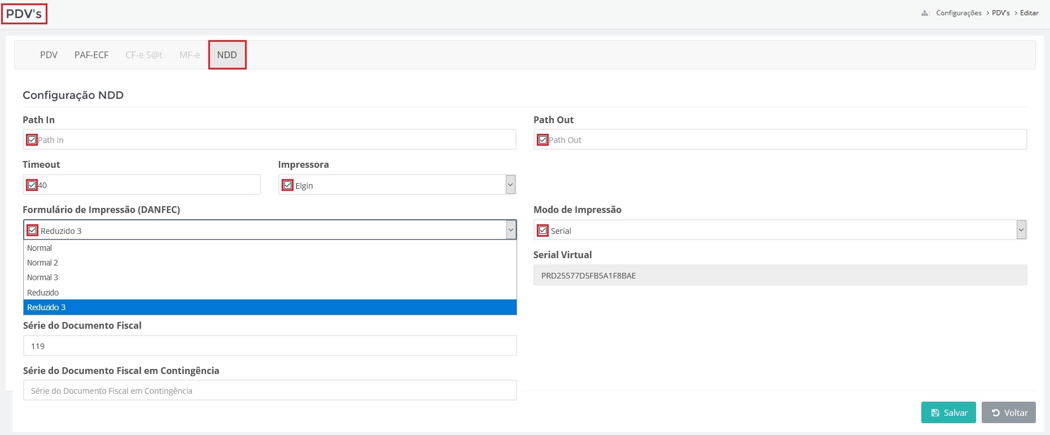Focus the Série do Documento Fiscal em Contingência field
1050x435 pixels.
click(270, 390)
